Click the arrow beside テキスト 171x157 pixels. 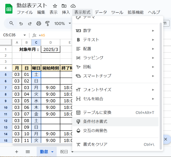pyautogui.click(x=153, y=40)
